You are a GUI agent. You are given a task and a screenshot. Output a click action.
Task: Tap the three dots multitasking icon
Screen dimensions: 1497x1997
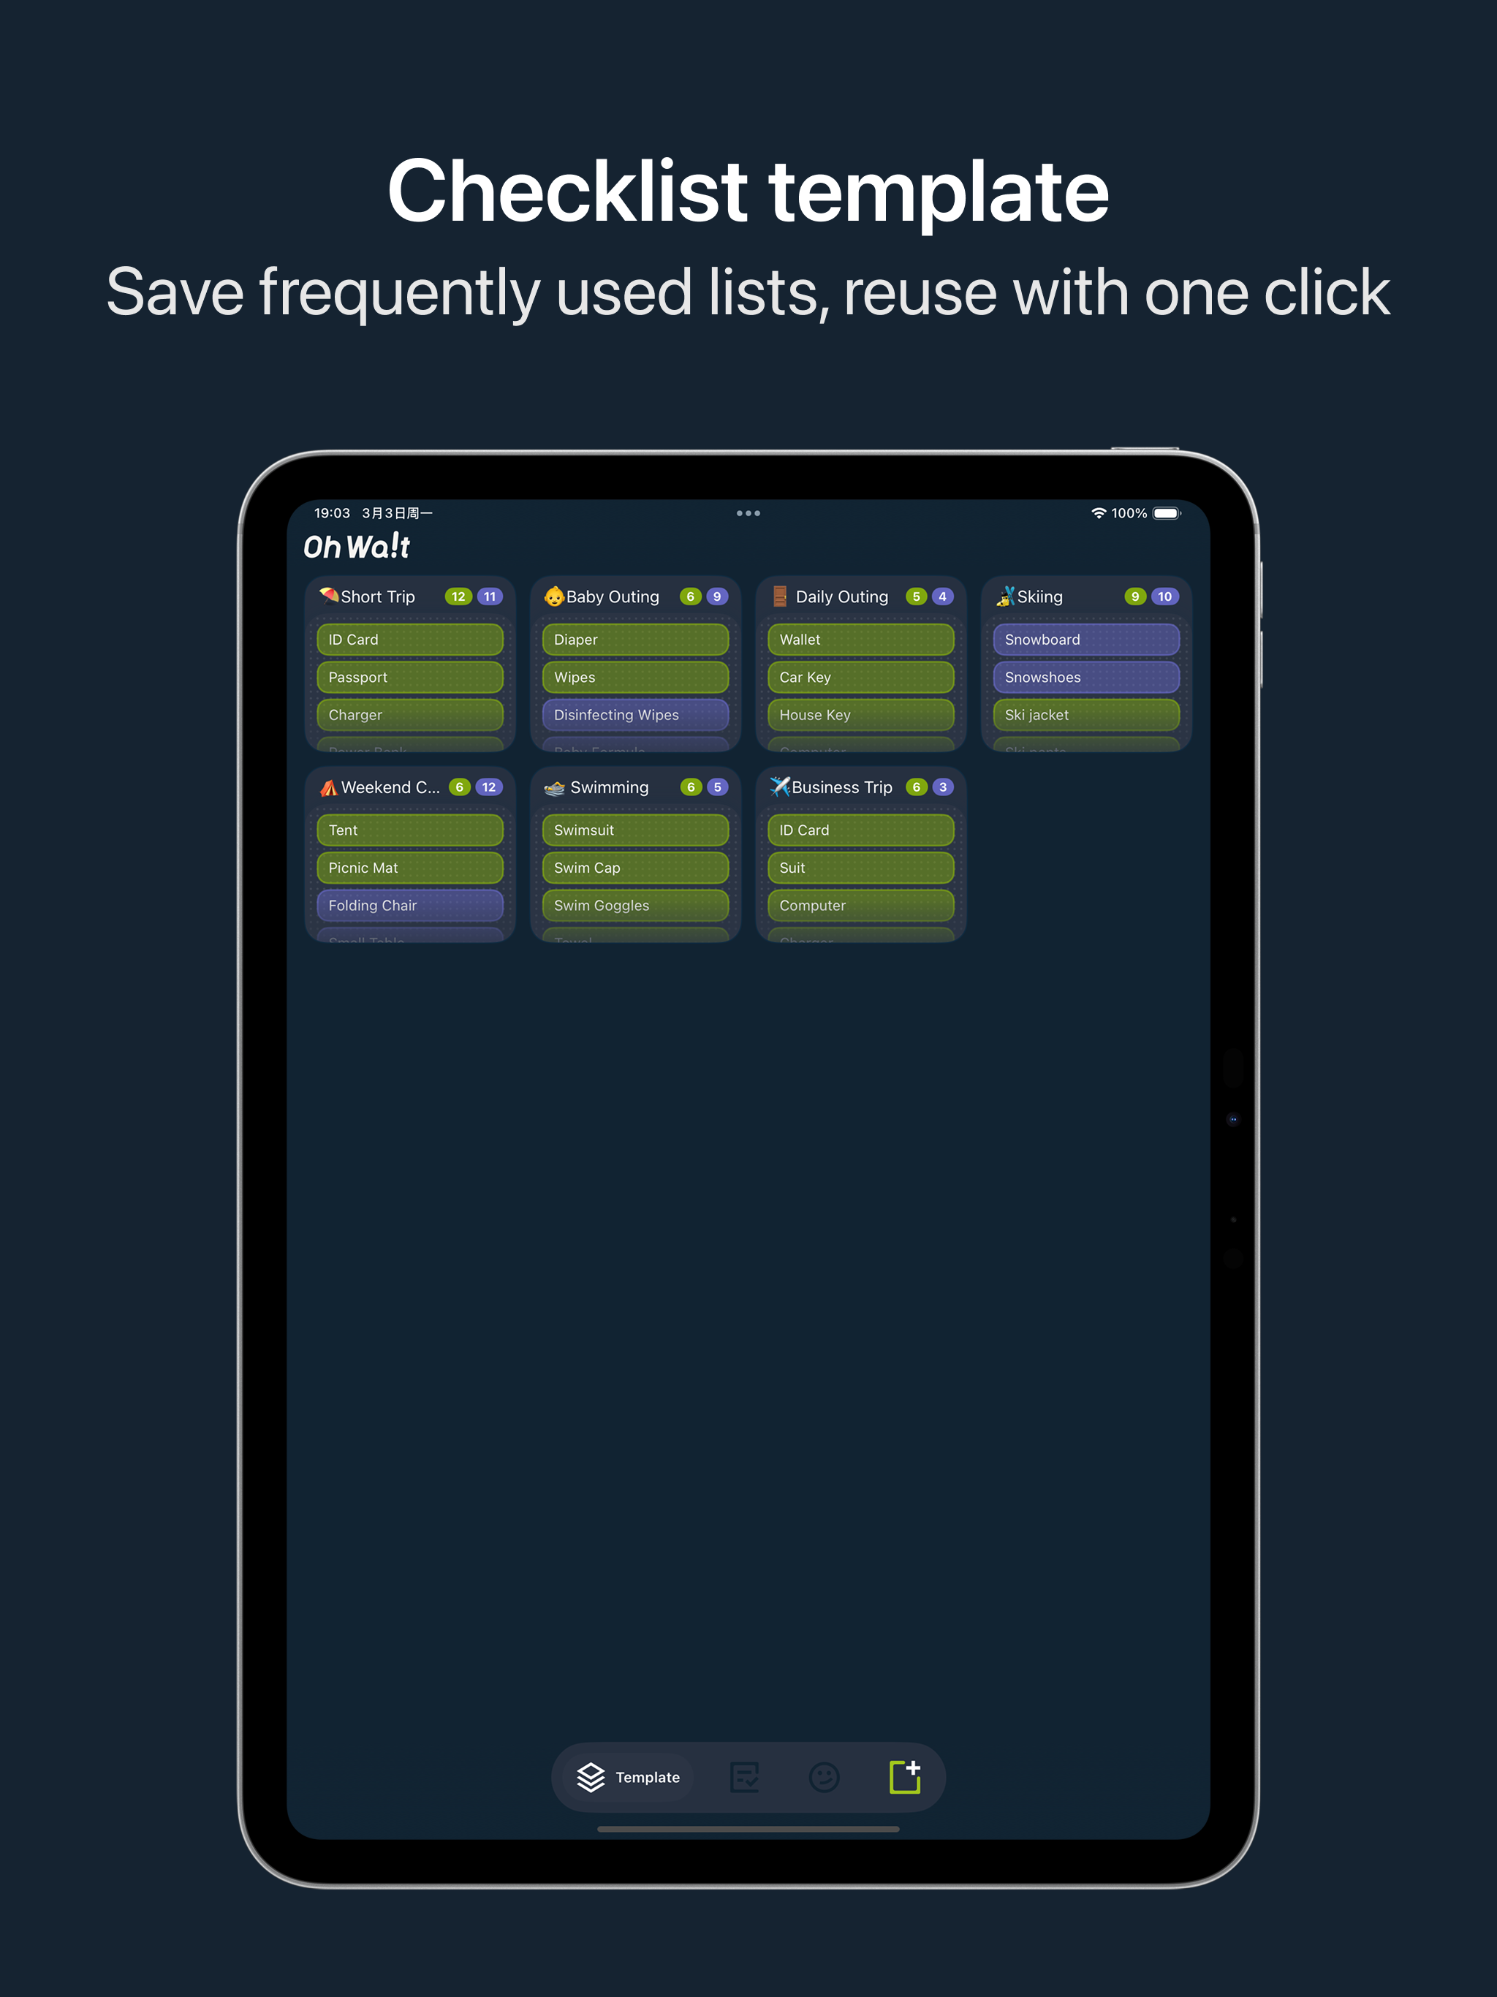(x=748, y=513)
